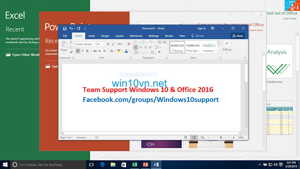This screenshot has width=300, height=169.
Task: Click Open Other Workbooks in Excel
Action: 22,55
